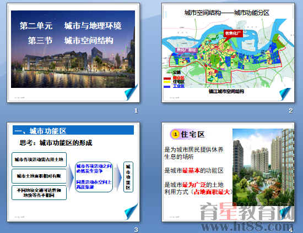Click slide number 3 label

[136, 230]
